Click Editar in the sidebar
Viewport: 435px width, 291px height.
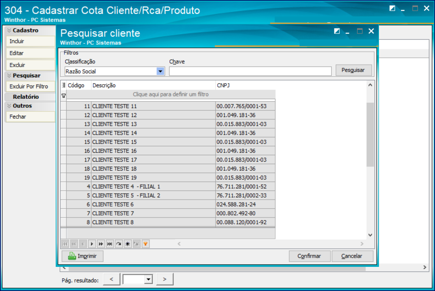[30, 53]
